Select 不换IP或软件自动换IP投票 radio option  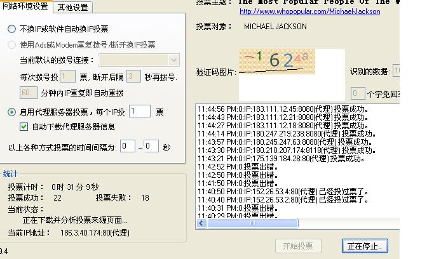click(x=12, y=29)
